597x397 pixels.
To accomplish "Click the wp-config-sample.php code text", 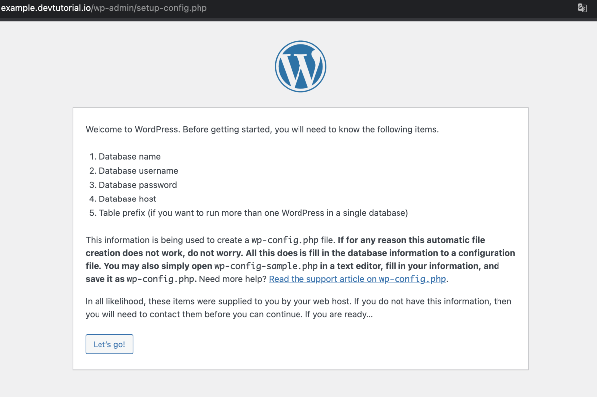I will click(266, 266).
